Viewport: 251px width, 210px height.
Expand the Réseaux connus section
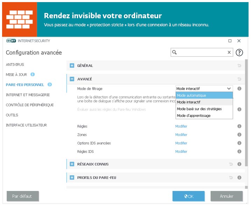[72, 164]
